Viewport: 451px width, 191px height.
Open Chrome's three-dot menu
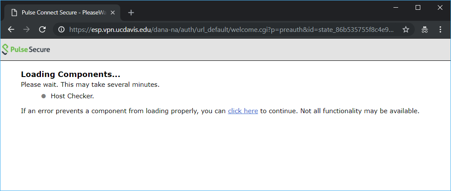coord(440,29)
